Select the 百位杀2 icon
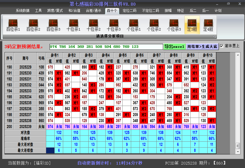 [x=33, y=25]
